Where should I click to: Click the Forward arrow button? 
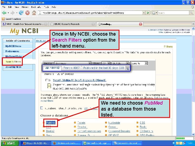point(12,13)
